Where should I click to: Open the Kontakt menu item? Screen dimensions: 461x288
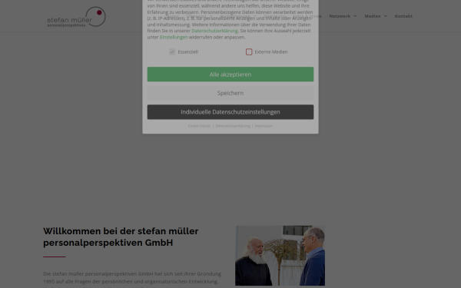(x=403, y=16)
